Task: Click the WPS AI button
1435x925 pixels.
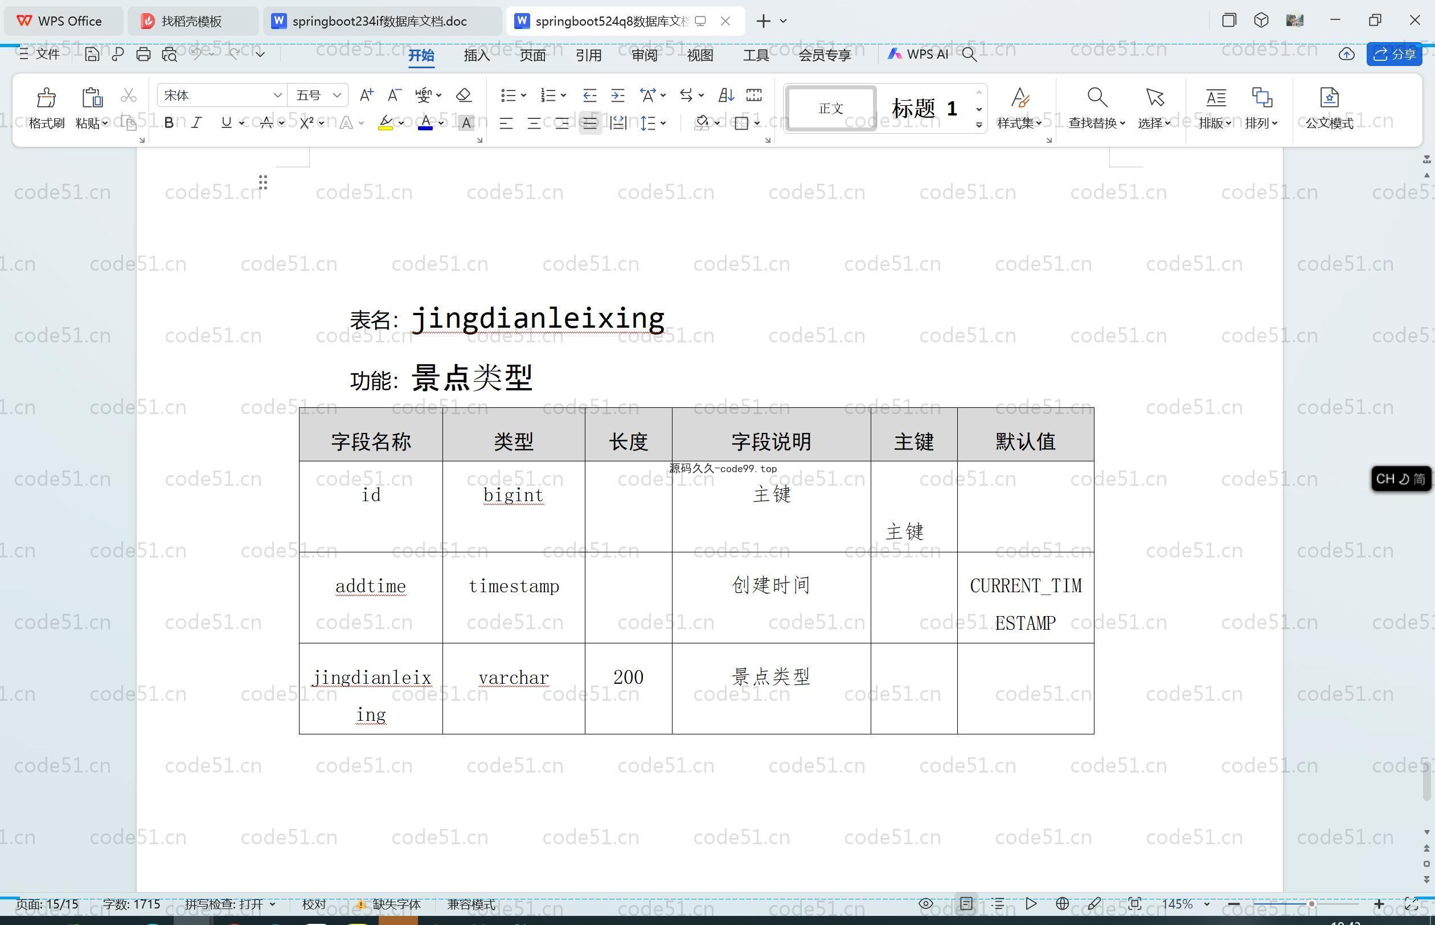Action: (918, 54)
